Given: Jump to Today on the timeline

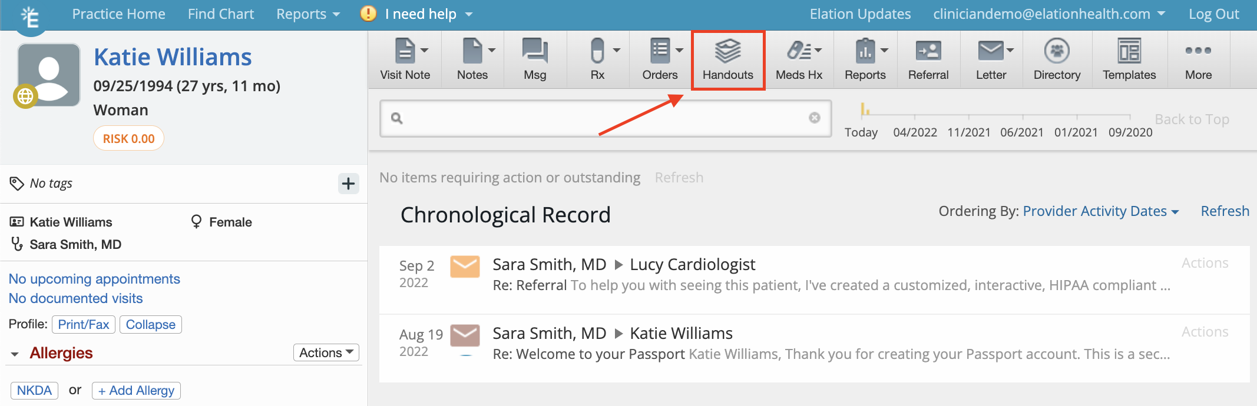Looking at the screenshot, I should coord(861,132).
